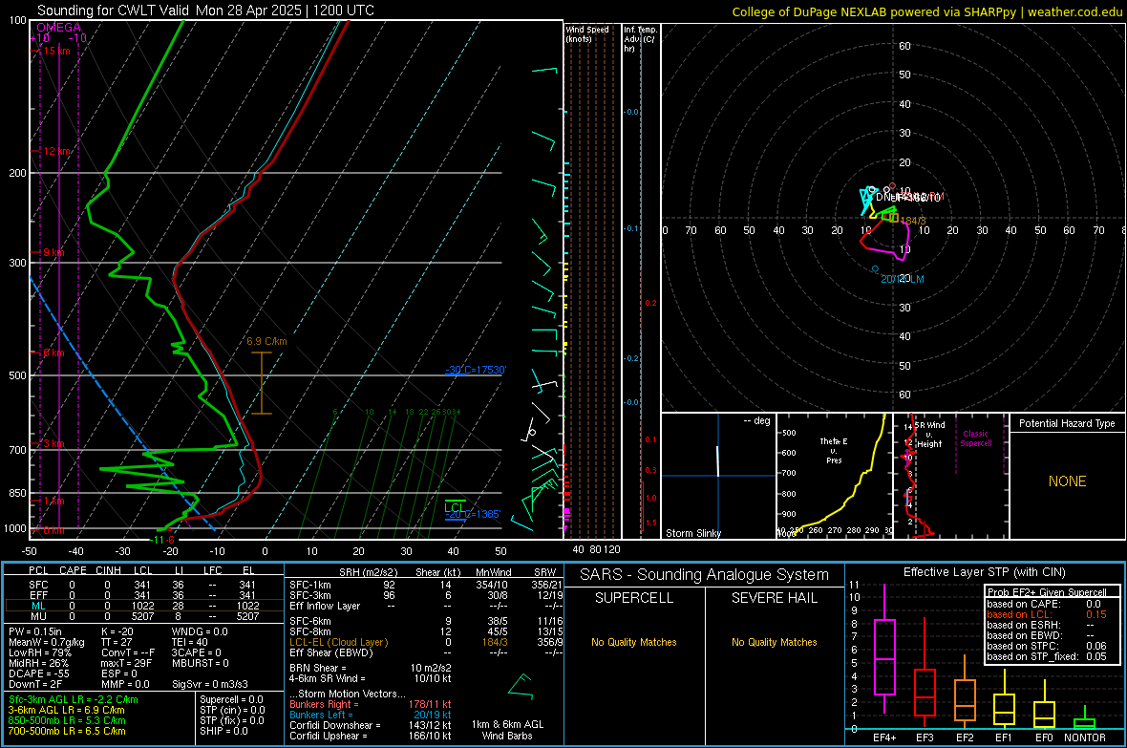Select the '20/19 LM' hodograph label
Image resolution: width=1127 pixels, height=748 pixels.
click(x=902, y=279)
